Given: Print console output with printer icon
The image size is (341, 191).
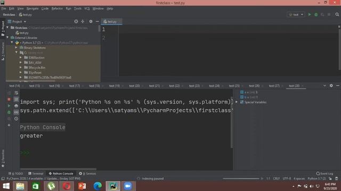Looking at the screenshot, I should point(17,106).
